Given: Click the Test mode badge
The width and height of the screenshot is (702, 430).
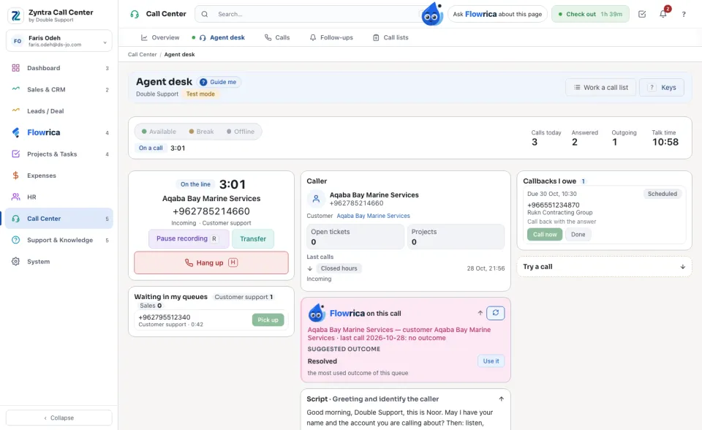Looking at the screenshot, I should click(x=200, y=94).
